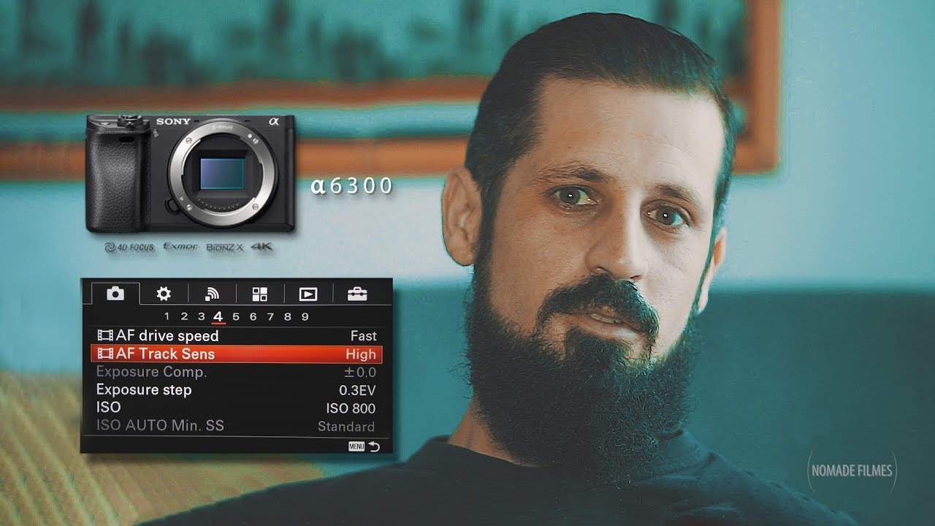This screenshot has width=935, height=526.
Task: Click the MENU back return icon
Action: pyautogui.click(x=364, y=446)
